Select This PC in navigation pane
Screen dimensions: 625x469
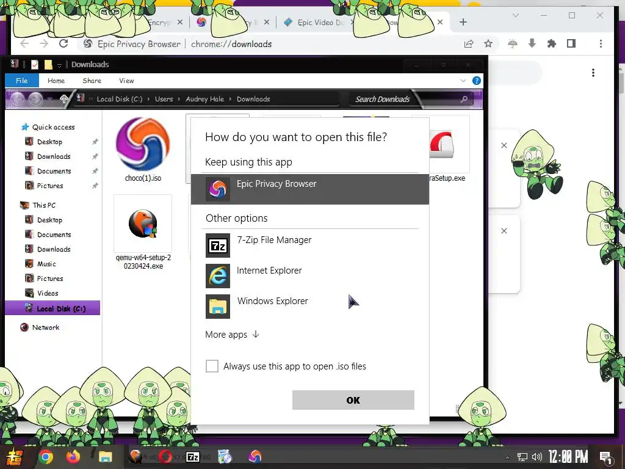(44, 205)
